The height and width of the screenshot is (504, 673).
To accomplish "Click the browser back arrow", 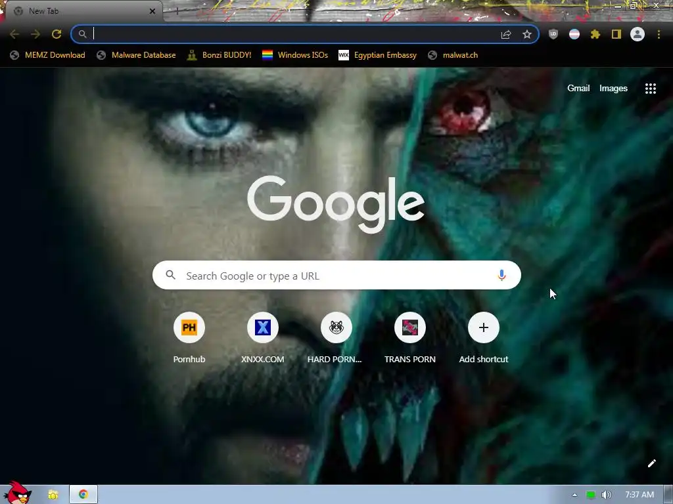I will pos(14,34).
